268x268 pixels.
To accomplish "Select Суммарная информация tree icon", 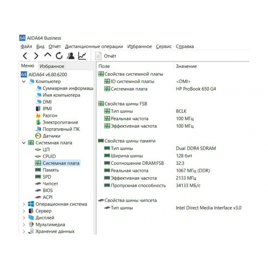I will click(38, 88).
